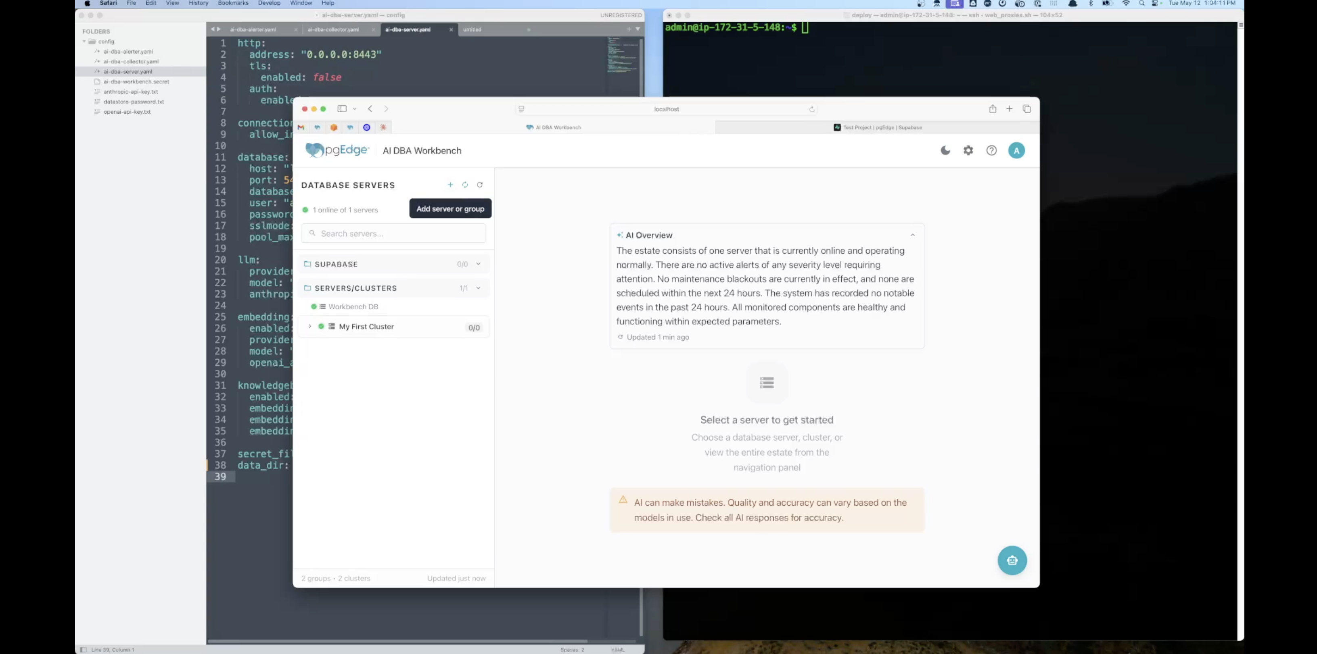1317x654 pixels.
Task: Click the page settings icon in Safari's address bar
Action: click(x=521, y=109)
